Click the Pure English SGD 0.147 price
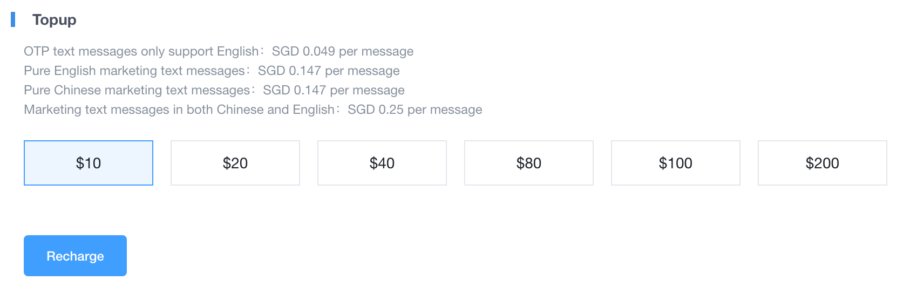910x287 pixels. (x=329, y=71)
